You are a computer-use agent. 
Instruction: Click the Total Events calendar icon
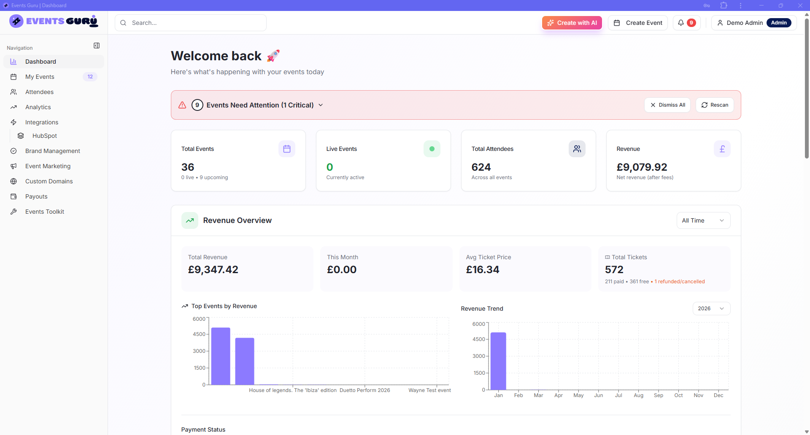(287, 149)
